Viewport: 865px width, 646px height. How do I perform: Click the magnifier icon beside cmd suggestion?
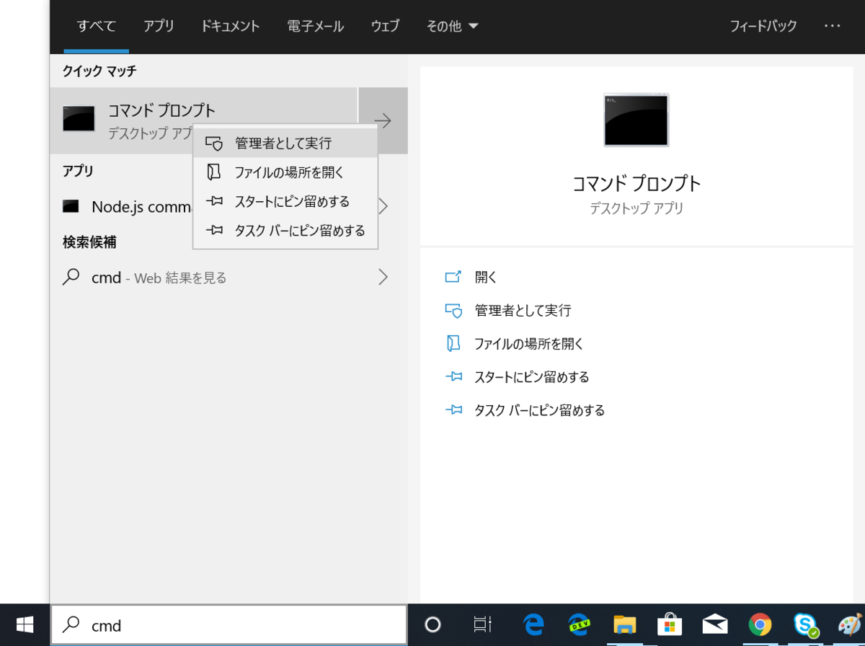(71, 277)
